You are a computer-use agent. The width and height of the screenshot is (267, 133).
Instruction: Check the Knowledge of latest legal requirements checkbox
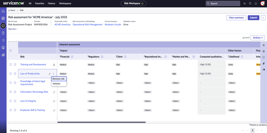click(x=11, y=82)
